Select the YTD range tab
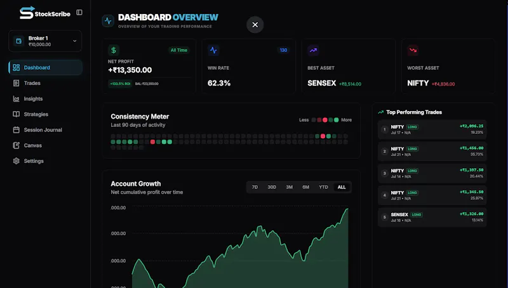 click(323, 187)
